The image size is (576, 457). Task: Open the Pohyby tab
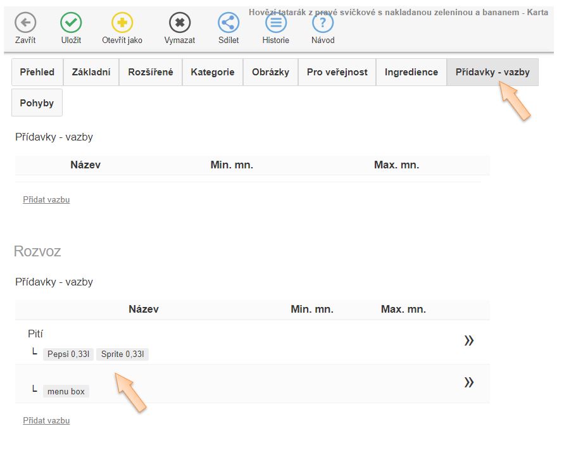(x=37, y=103)
